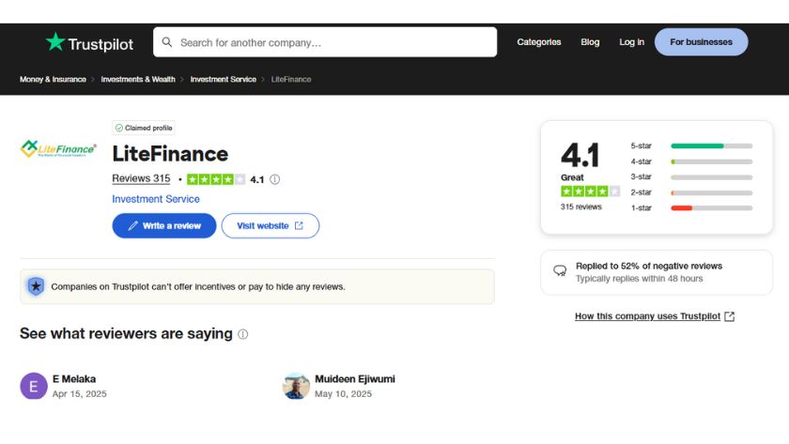Image resolution: width=789 pixels, height=444 pixels.
Task: Open reviewer E Melaka's name
Action: [x=74, y=379]
